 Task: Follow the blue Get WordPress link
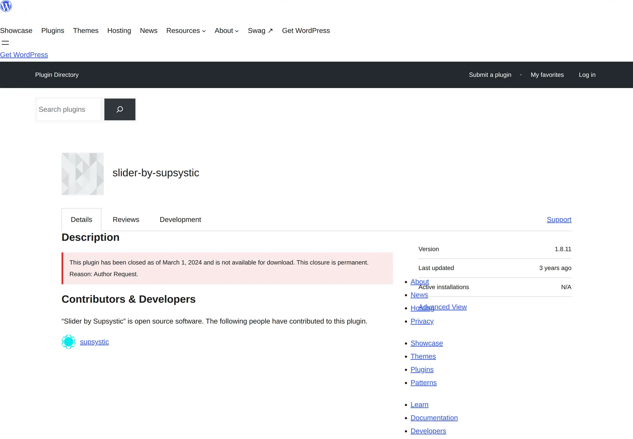coord(24,55)
